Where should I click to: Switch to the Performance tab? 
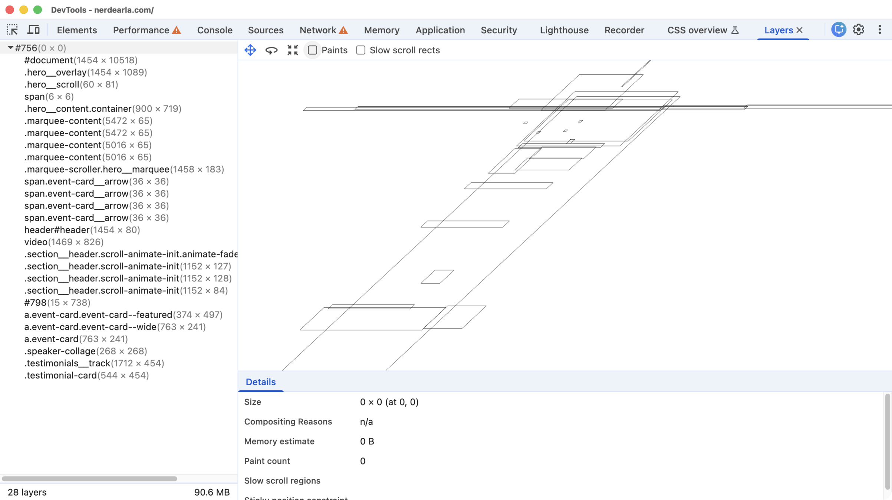click(141, 30)
